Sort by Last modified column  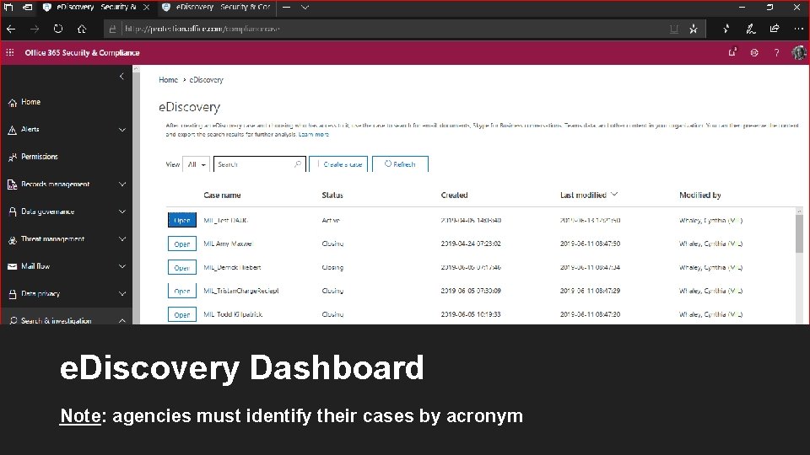tap(588, 195)
